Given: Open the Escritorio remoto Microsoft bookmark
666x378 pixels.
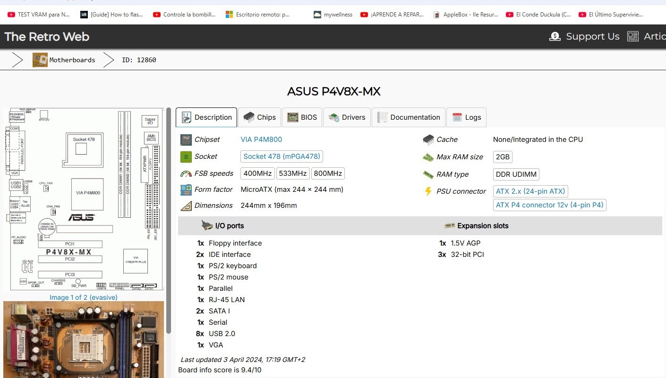Looking at the screenshot, I should [x=258, y=15].
